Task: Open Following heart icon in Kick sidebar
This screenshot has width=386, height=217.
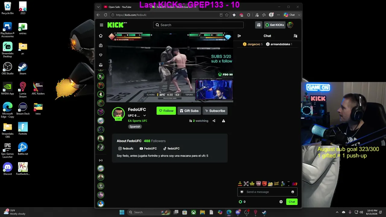Action: [101, 55]
